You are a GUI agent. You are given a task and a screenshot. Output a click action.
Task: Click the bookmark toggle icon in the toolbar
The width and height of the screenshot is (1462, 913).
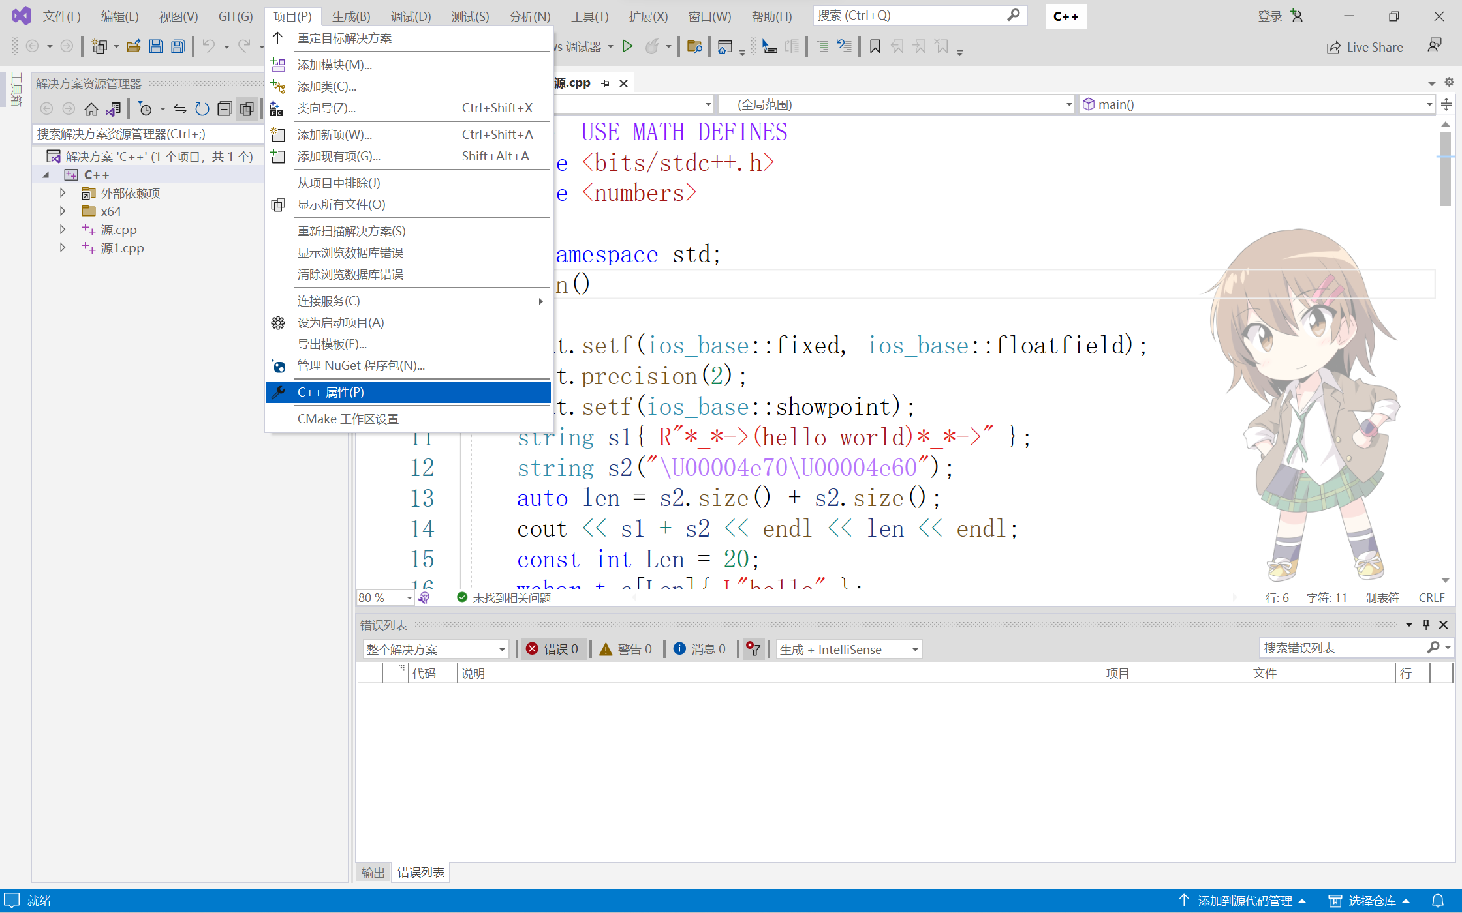[875, 46]
